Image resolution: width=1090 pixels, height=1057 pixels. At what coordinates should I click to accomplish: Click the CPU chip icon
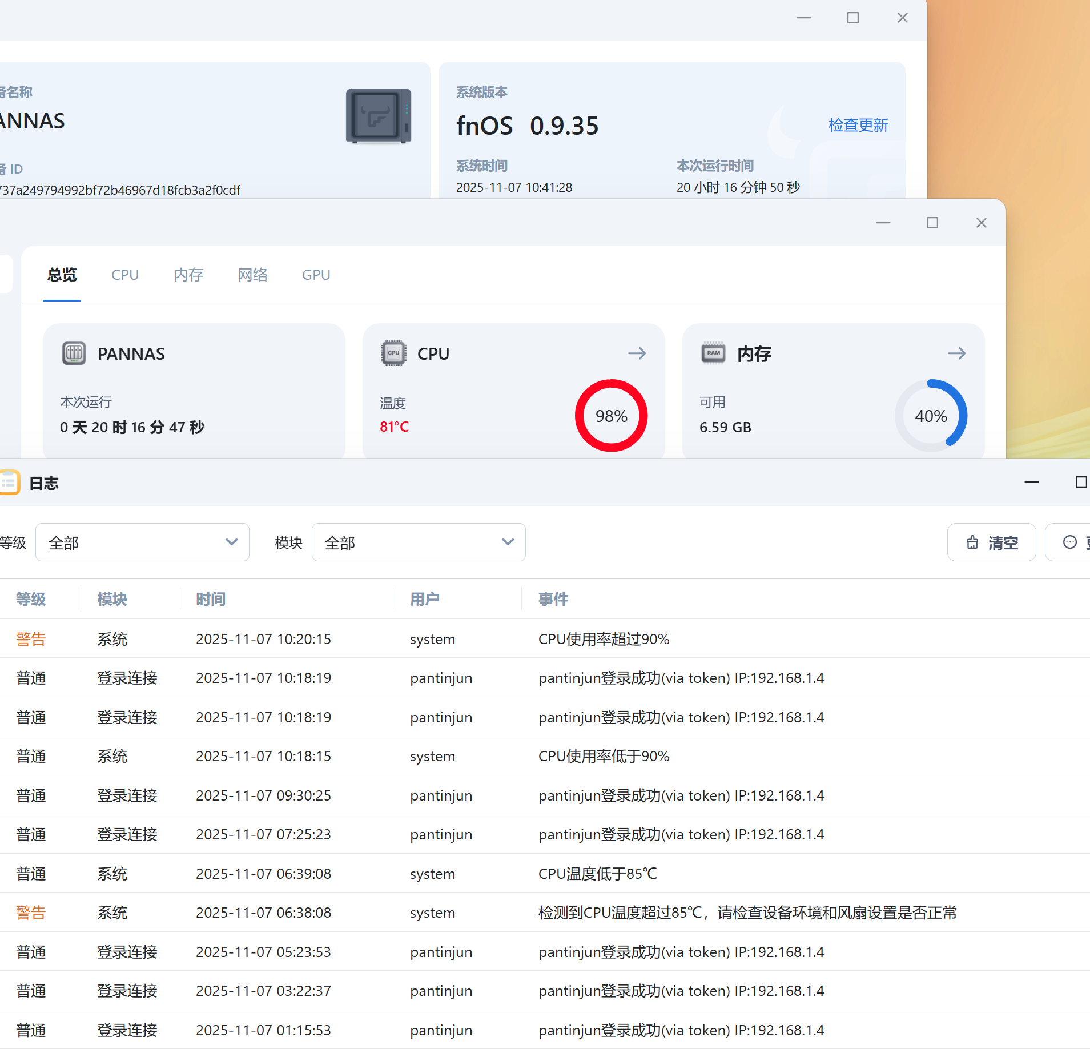point(393,353)
